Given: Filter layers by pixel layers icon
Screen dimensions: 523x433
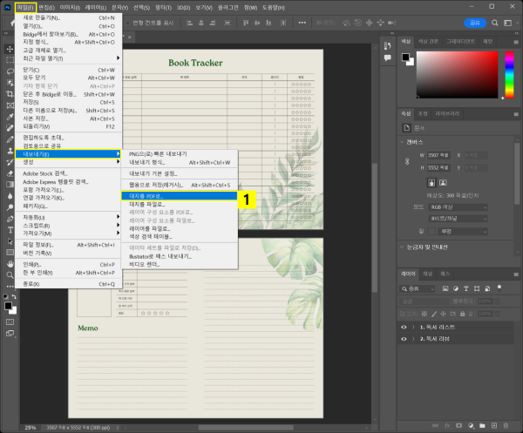Looking at the screenshot, I should tap(445, 288).
